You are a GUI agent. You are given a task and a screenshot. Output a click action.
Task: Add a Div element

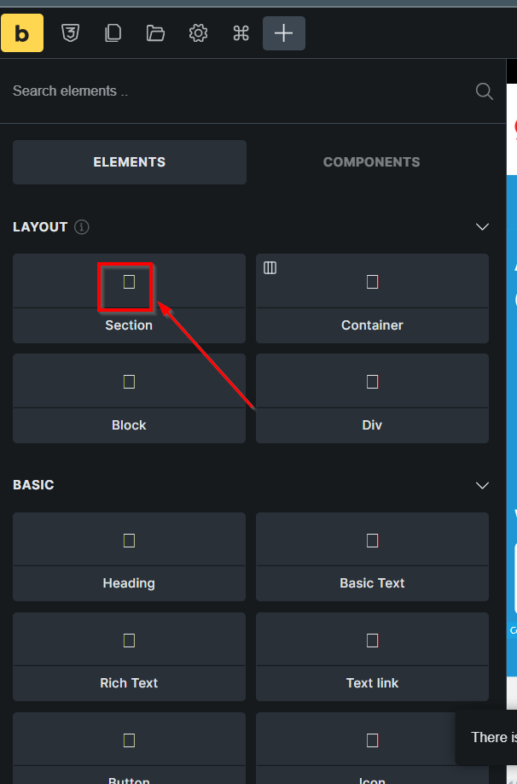pyautogui.click(x=372, y=399)
